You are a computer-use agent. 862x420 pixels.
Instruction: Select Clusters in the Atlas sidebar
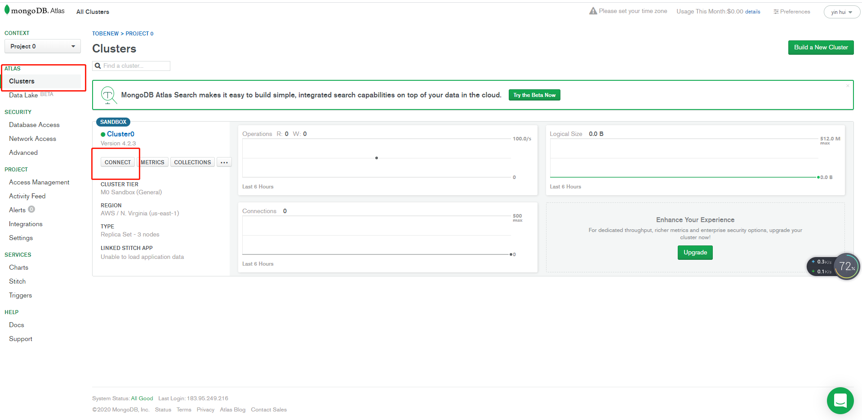pyautogui.click(x=22, y=81)
